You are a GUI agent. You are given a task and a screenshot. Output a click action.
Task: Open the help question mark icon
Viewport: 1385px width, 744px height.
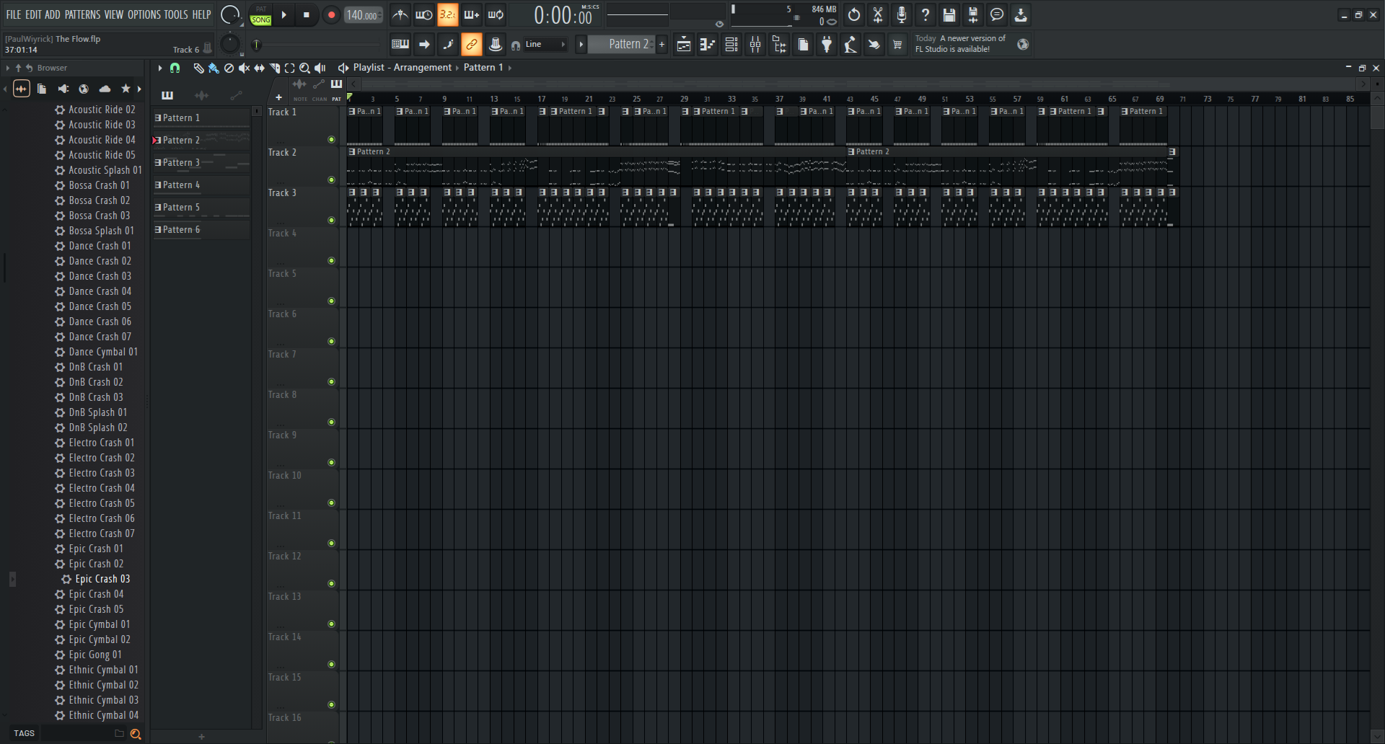click(925, 14)
